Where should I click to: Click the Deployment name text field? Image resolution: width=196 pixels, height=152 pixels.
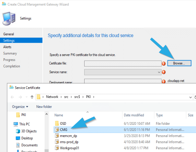coord(123,82)
